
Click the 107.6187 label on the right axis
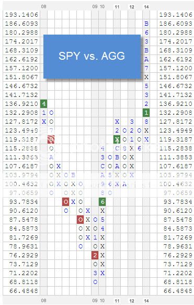(176, 166)
